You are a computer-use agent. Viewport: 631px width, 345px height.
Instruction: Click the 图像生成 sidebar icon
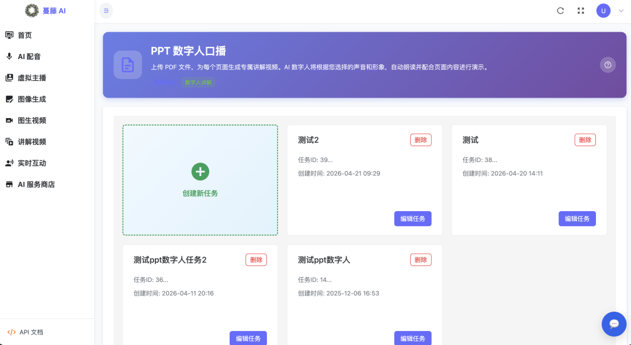coord(9,99)
